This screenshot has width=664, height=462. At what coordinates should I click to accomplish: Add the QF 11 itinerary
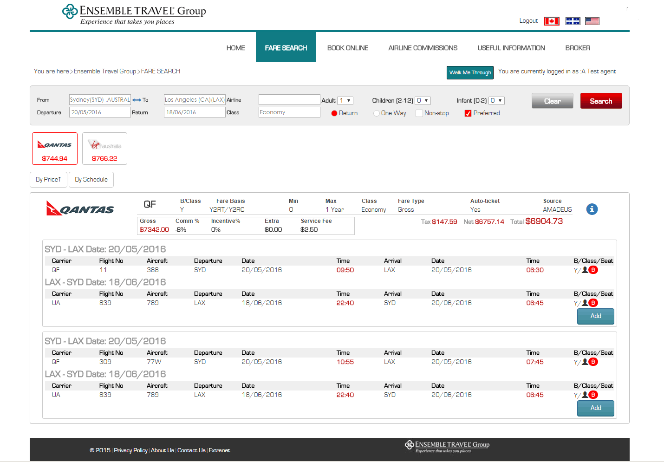596,316
